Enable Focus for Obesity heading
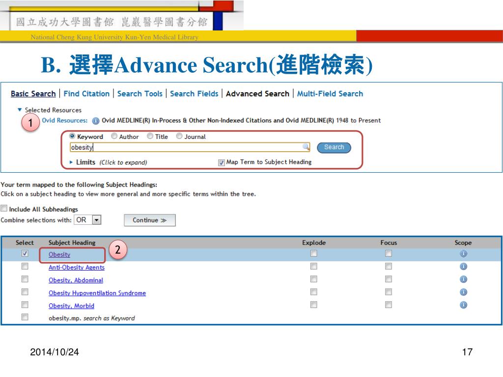503x377 pixels. tap(389, 254)
